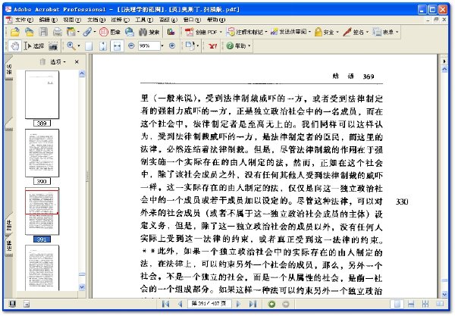
Task: Enable Continuous-Facing layout in status bar
Action: pos(425,304)
